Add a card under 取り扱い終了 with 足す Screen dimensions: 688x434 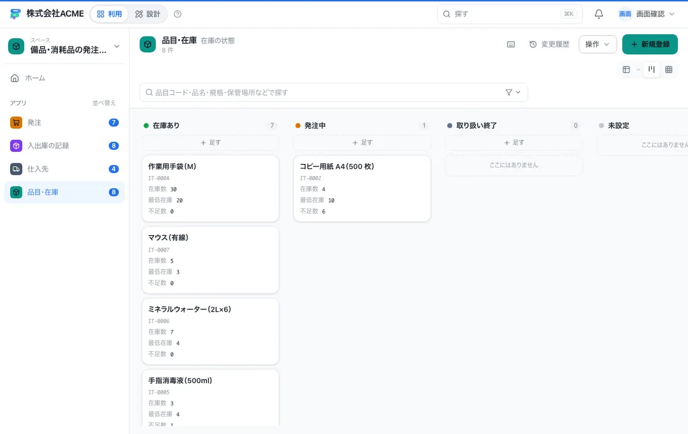513,143
